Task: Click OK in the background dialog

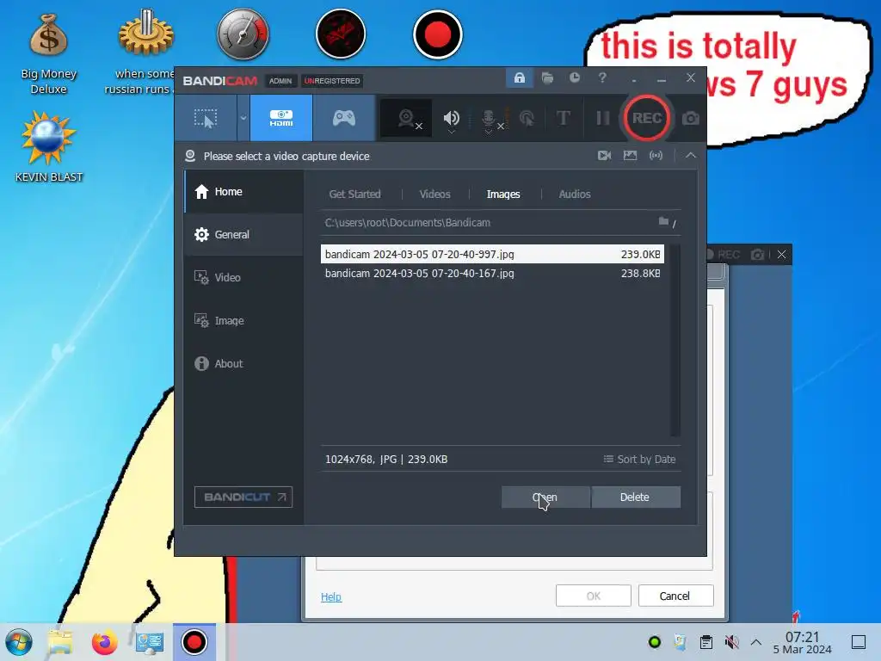Action: tap(594, 596)
